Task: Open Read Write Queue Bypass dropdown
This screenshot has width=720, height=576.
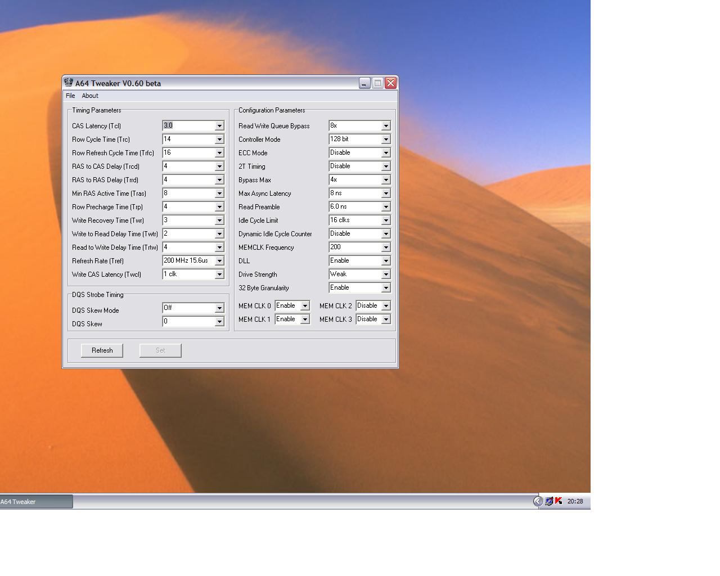Action: click(x=386, y=126)
